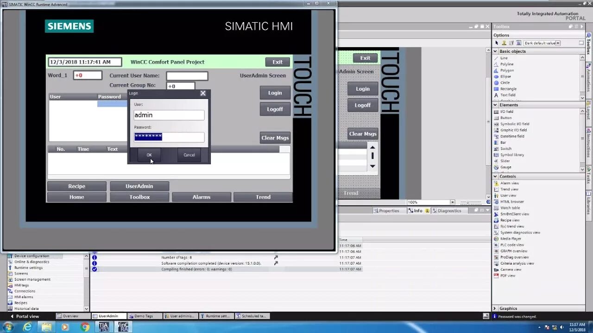The image size is (593, 333).
Task: Select the Recipe view control
Action: [510, 220]
